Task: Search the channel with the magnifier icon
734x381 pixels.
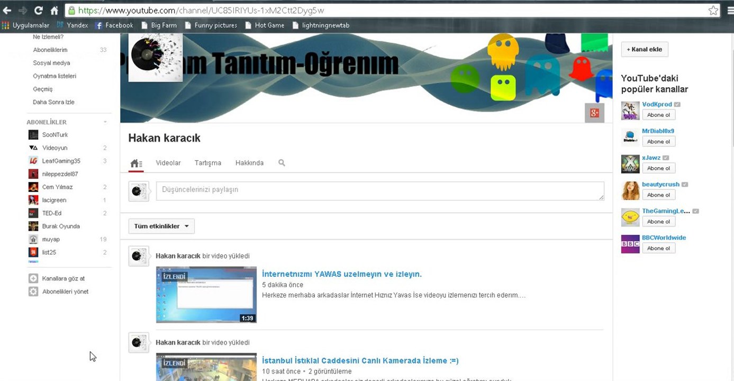Action: pos(282,163)
